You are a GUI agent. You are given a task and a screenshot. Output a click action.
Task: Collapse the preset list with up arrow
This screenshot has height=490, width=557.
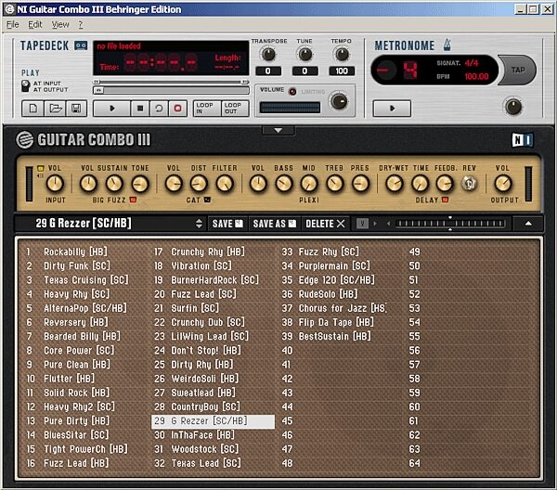528,224
